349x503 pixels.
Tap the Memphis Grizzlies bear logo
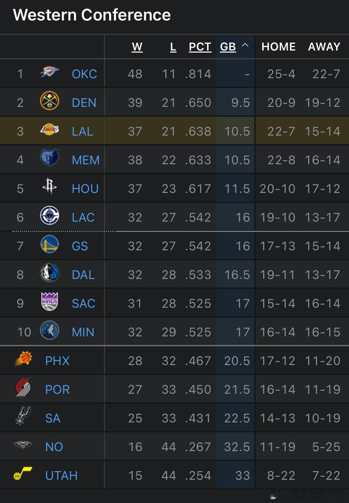[49, 158]
